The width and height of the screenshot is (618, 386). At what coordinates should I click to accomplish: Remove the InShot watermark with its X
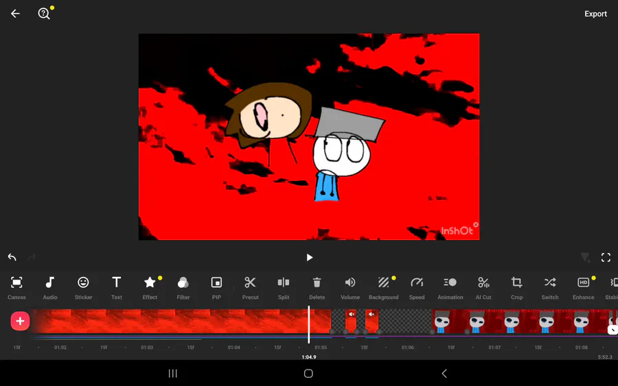476,225
